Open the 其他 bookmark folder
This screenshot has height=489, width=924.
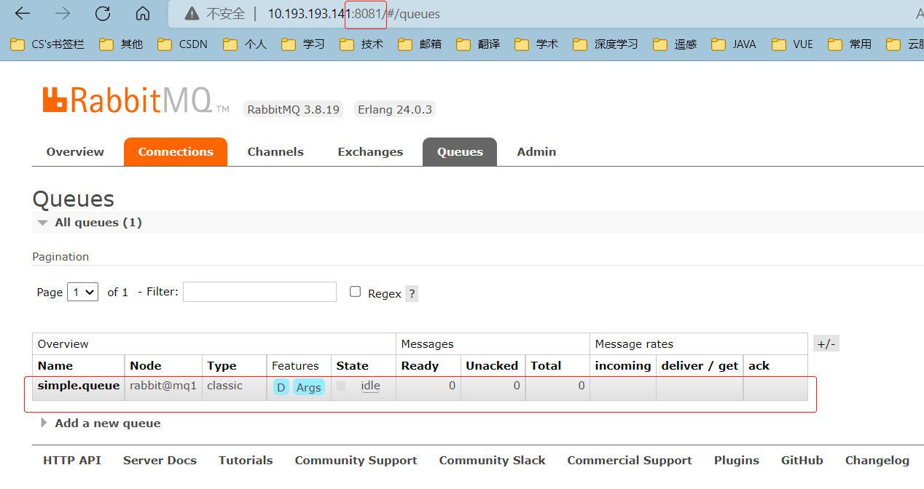point(122,44)
